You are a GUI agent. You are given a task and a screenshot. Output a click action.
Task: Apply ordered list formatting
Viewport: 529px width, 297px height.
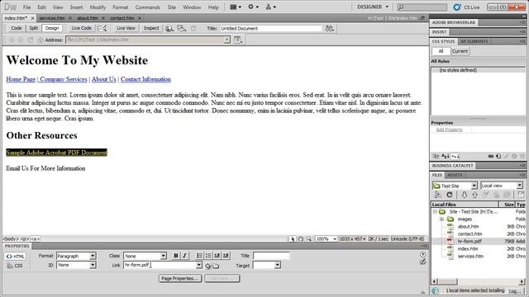coord(208,256)
